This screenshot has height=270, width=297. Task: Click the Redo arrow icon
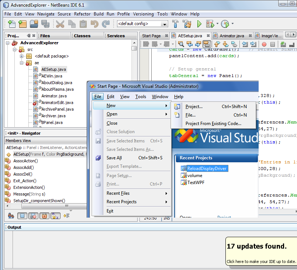click(106, 24)
